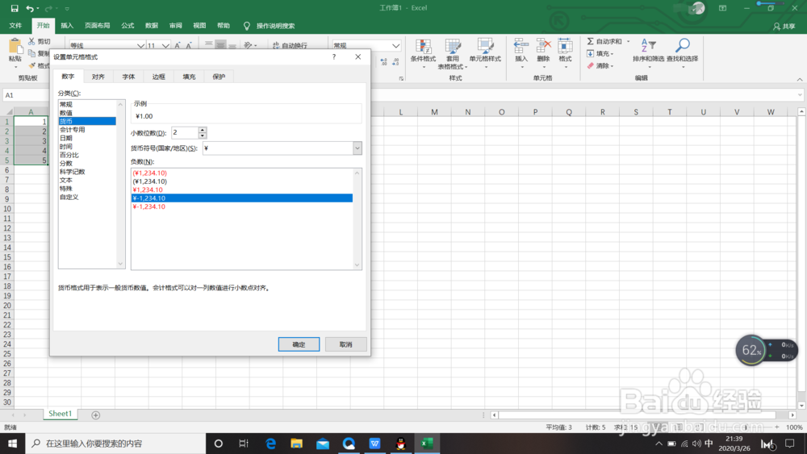Open the Mail app on taskbar
This screenshot has width=807, height=454.
(x=323, y=444)
